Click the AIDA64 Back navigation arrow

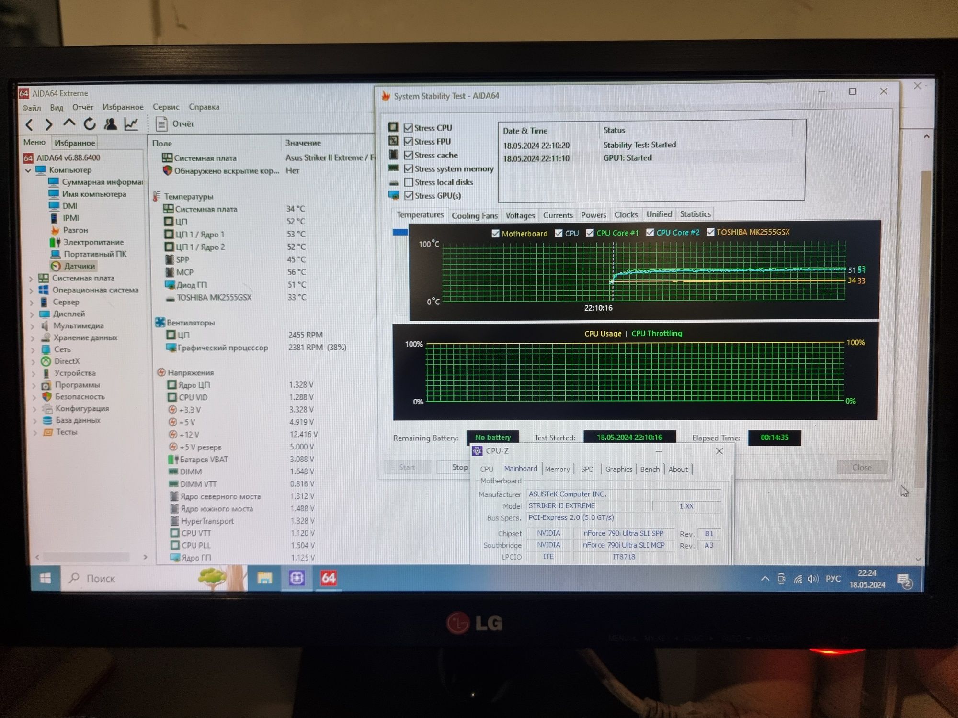tap(29, 125)
